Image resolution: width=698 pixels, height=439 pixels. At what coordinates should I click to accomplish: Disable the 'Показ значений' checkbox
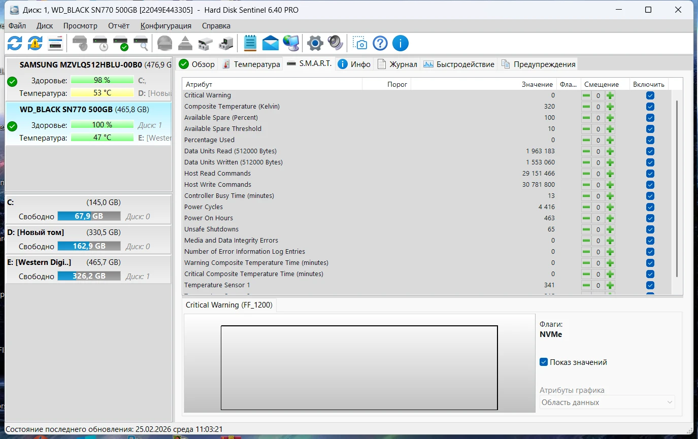coord(544,362)
